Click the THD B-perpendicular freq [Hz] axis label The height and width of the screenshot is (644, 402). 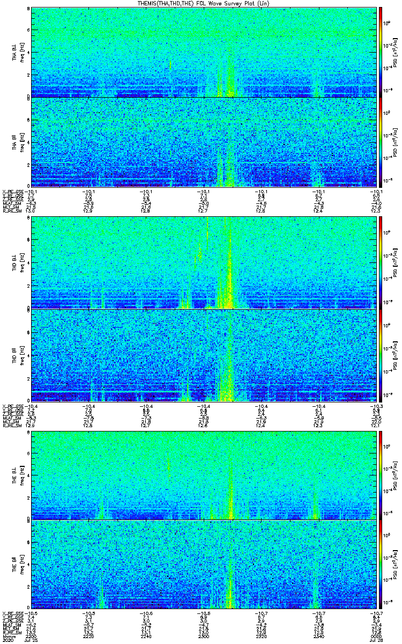tap(22, 263)
